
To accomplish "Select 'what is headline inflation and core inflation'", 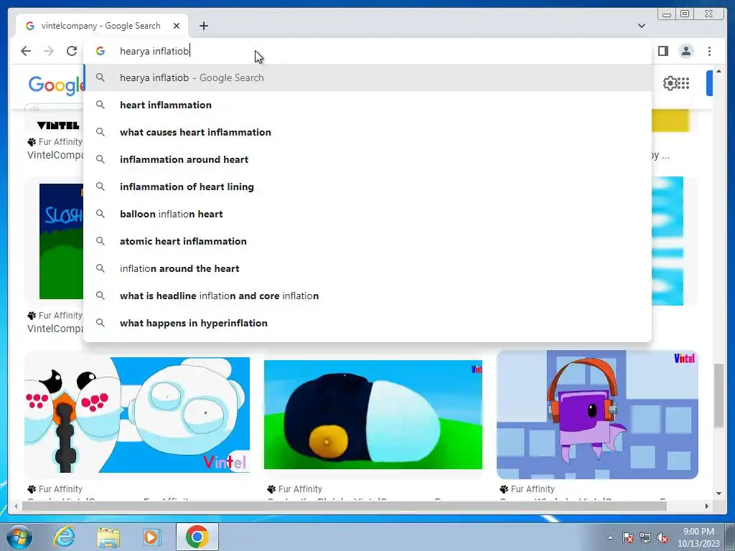I will pyautogui.click(x=367, y=296).
